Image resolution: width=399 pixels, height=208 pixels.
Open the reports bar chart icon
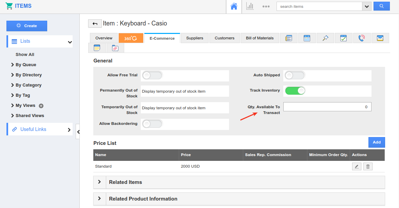coord(250,6)
